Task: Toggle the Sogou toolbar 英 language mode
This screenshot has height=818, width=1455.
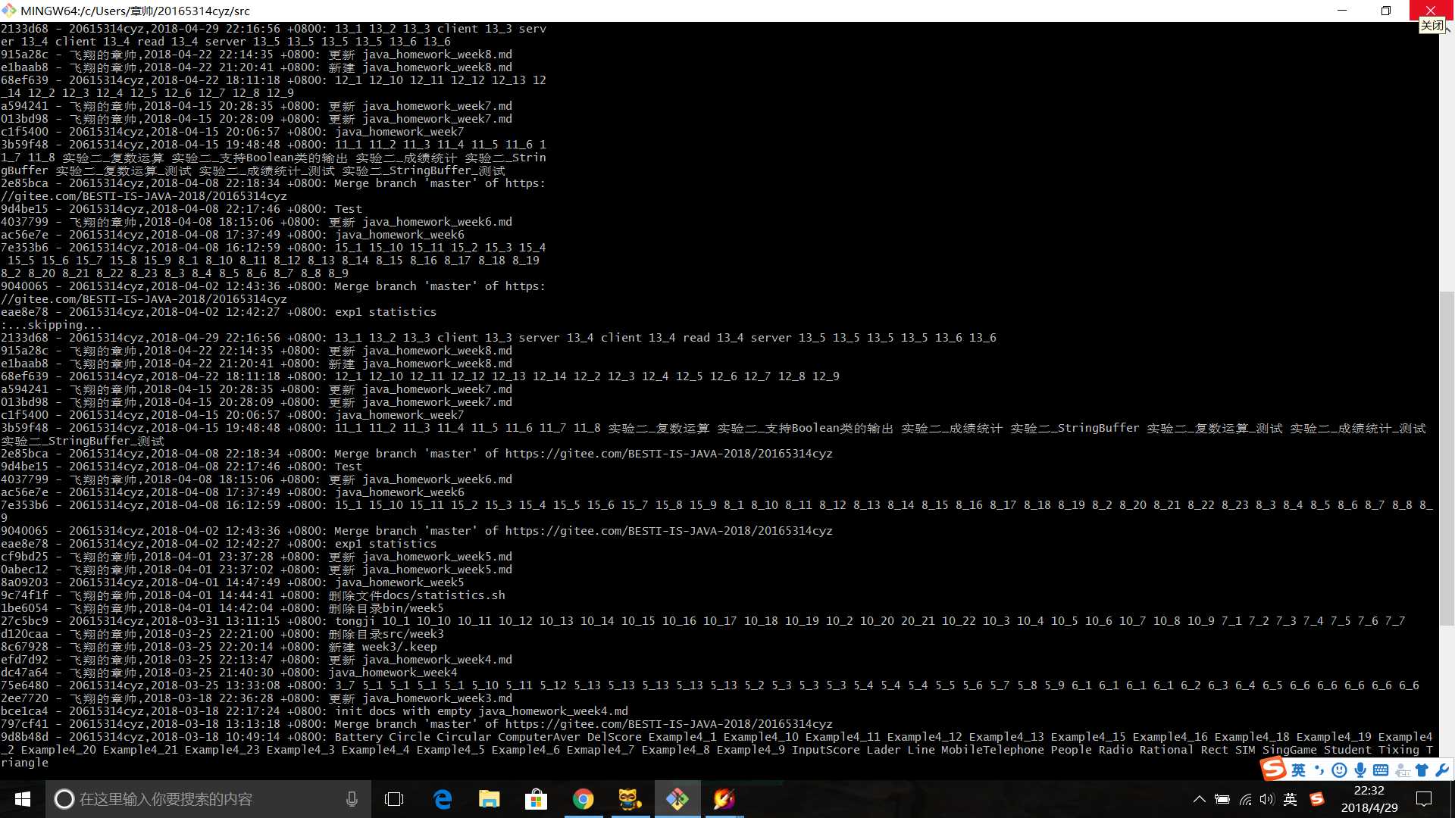Action: pos(1298,770)
